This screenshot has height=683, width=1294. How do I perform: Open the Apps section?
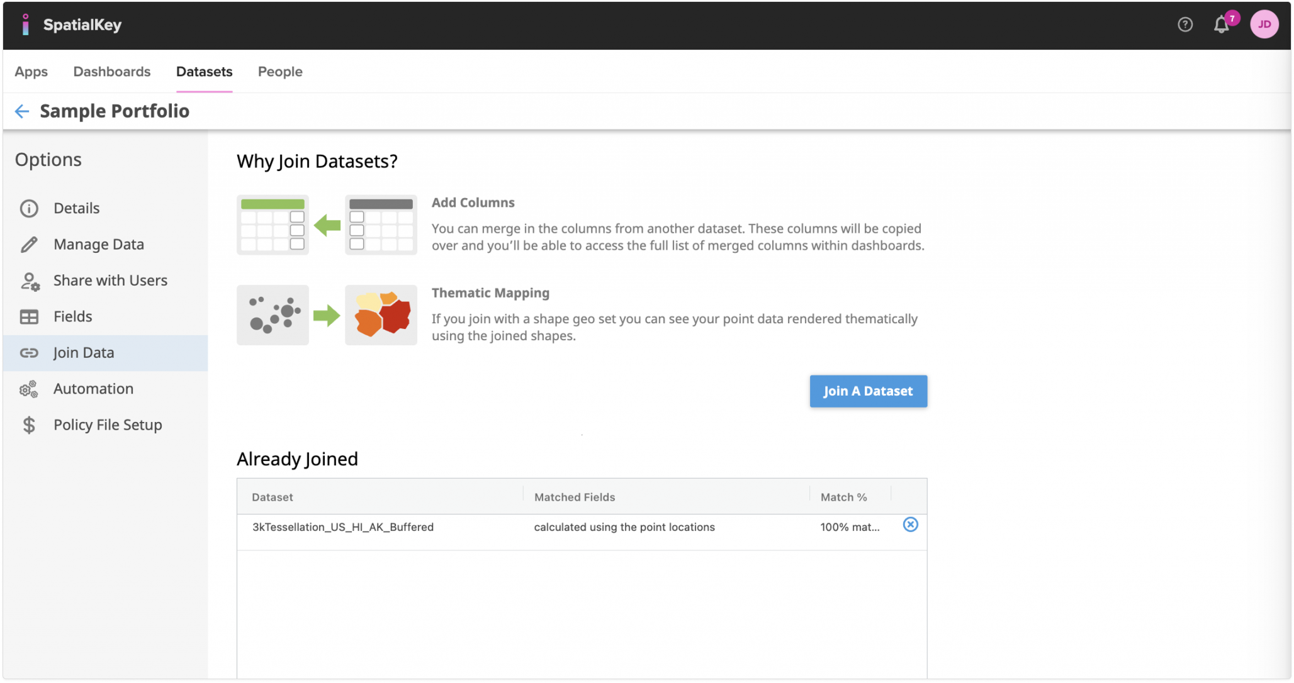pyautogui.click(x=31, y=72)
